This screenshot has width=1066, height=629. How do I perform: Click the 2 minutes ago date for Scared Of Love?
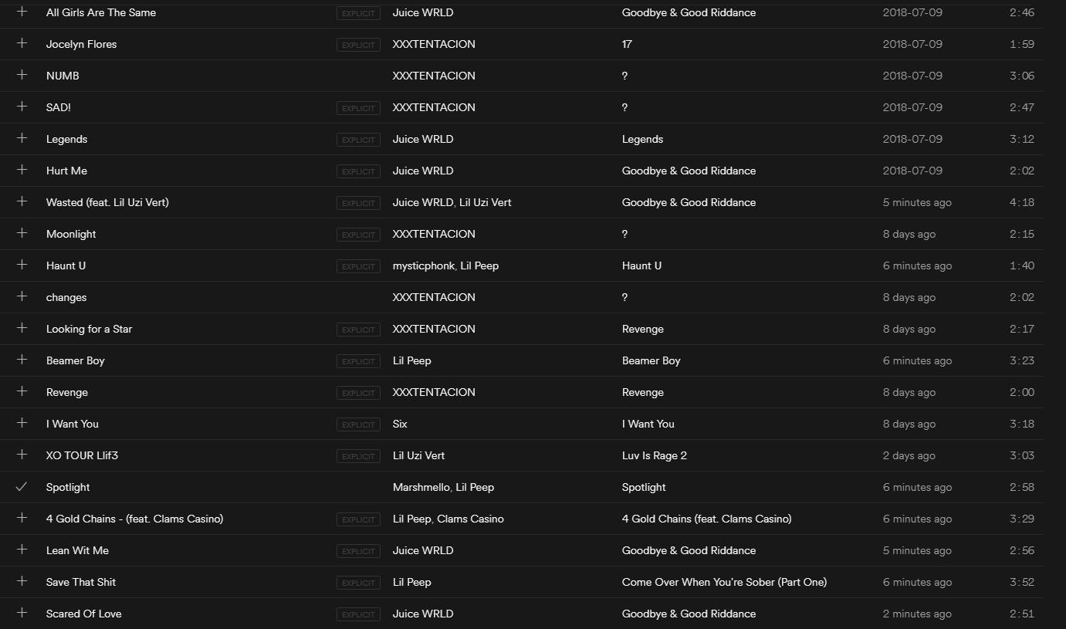917,614
